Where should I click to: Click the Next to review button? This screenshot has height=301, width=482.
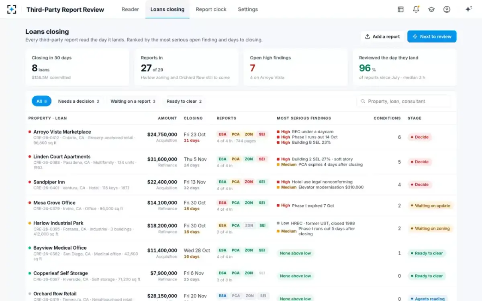[432, 37]
